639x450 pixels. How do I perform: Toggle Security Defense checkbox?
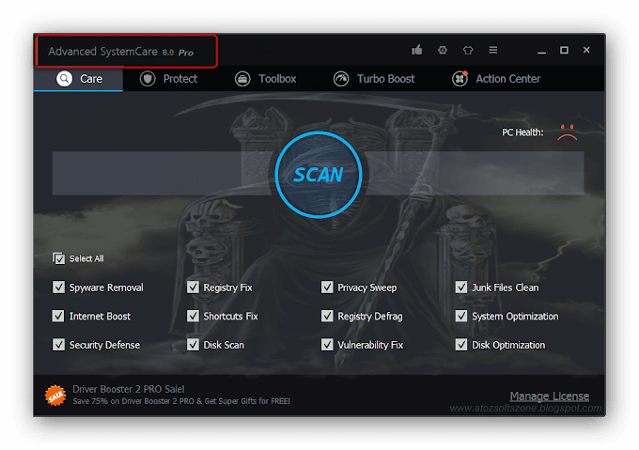[58, 345]
